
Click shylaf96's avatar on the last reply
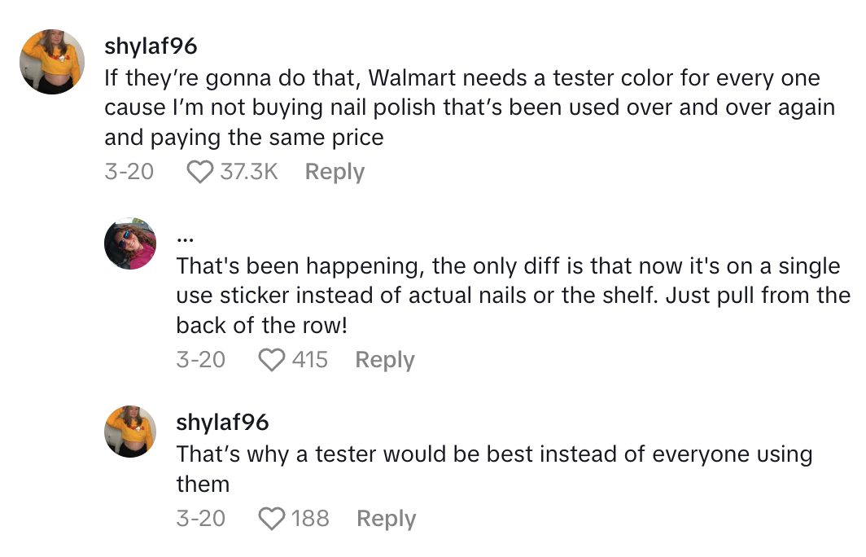click(130, 430)
